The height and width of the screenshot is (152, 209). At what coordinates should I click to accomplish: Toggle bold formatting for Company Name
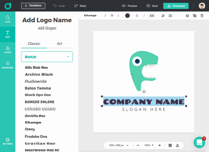coord(137,15)
